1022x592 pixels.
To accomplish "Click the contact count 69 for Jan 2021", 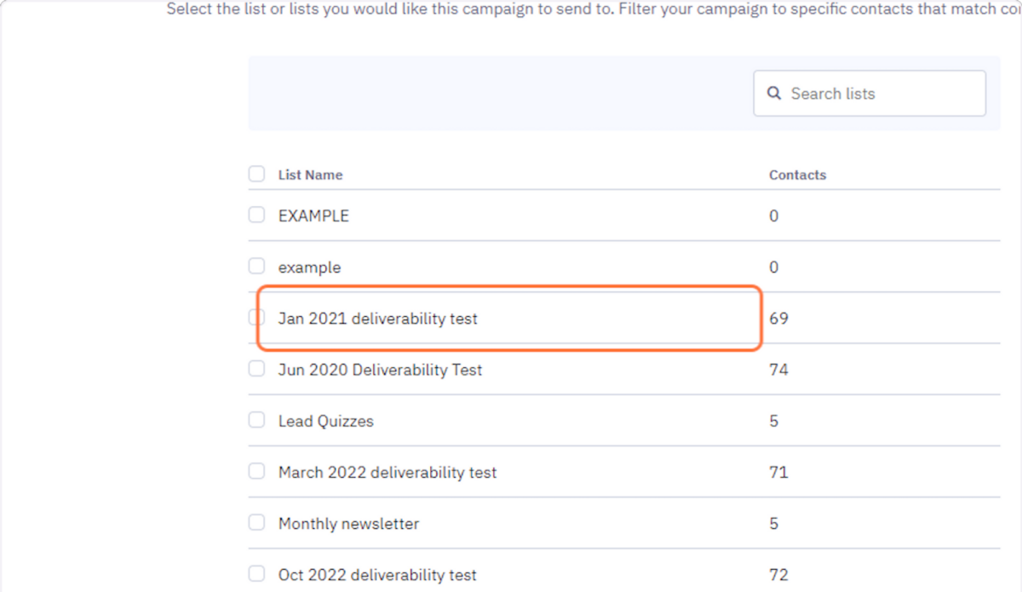I will click(x=778, y=318).
